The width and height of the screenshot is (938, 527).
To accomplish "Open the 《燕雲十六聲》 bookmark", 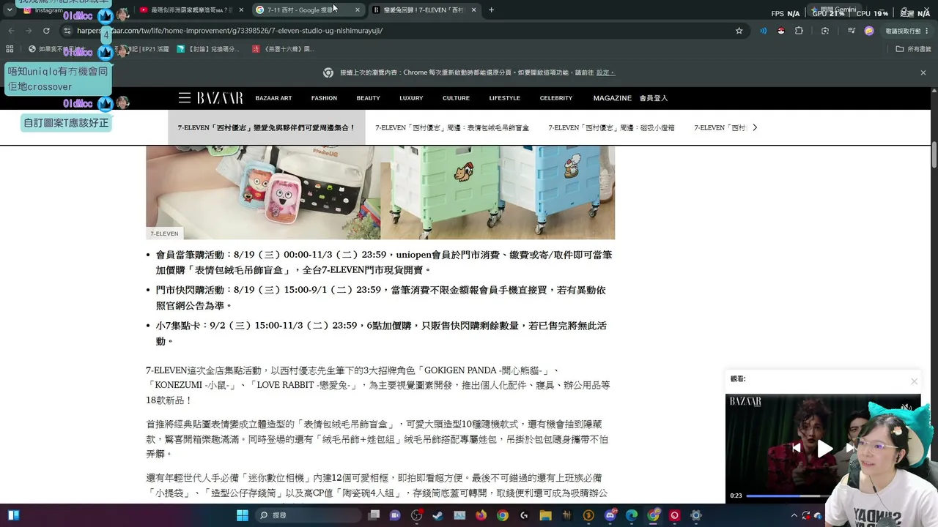I will tap(283, 49).
